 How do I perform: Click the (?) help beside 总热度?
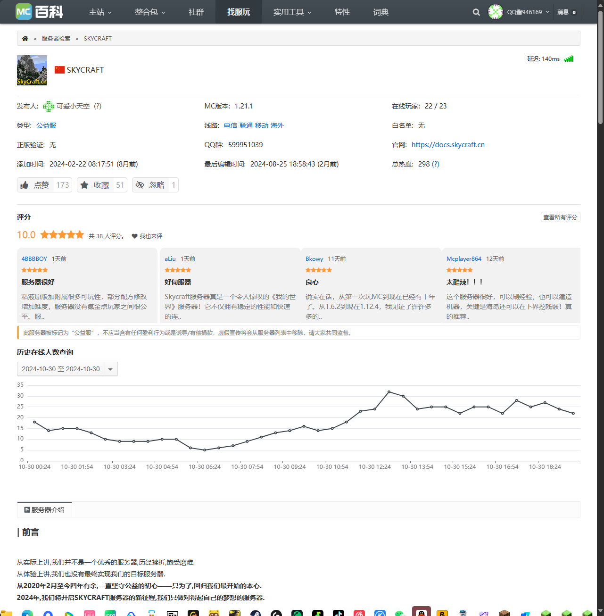pos(436,164)
